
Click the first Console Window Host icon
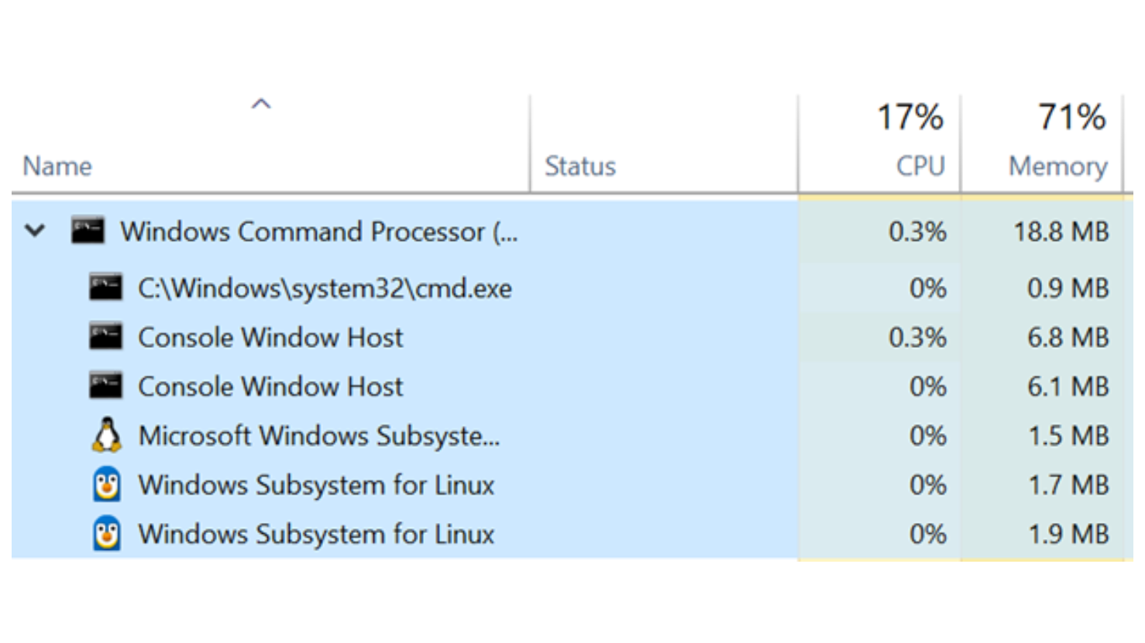coord(105,337)
